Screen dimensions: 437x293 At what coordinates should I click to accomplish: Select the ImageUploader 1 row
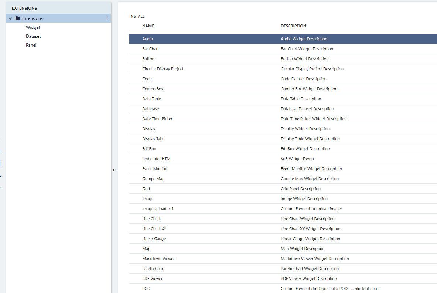pyautogui.click(x=158, y=209)
